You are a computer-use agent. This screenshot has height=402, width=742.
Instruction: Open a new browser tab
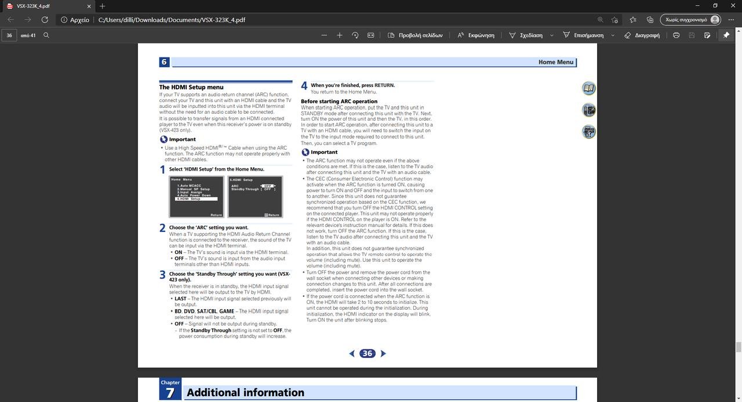[102, 6]
